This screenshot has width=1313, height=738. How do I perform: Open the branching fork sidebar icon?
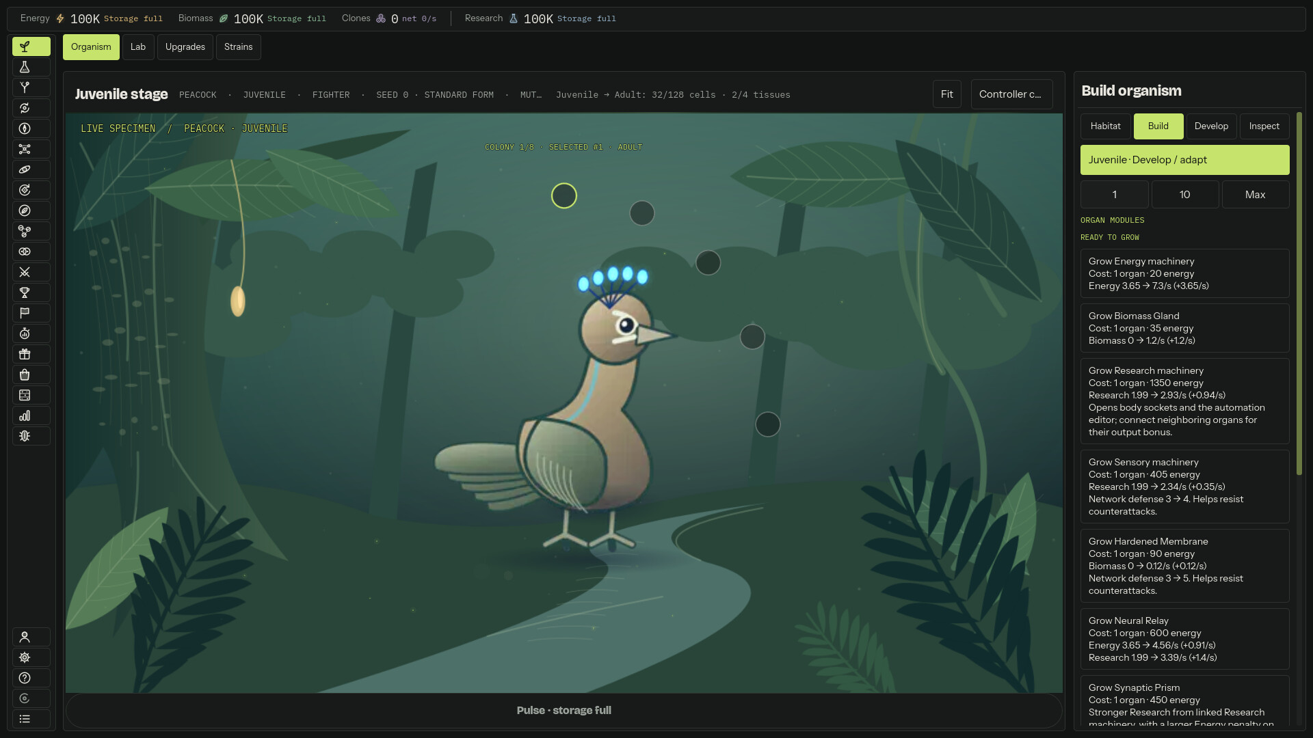[x=31, y=87]
